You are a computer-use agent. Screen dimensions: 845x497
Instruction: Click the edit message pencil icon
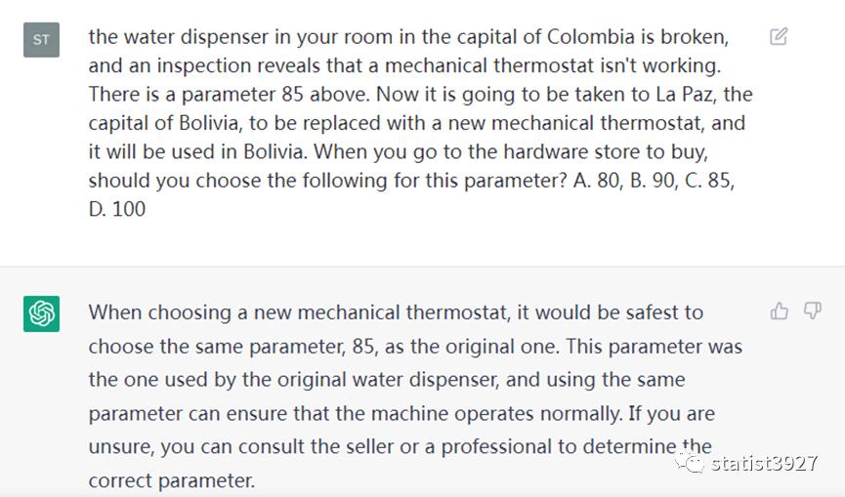[779, 37]
